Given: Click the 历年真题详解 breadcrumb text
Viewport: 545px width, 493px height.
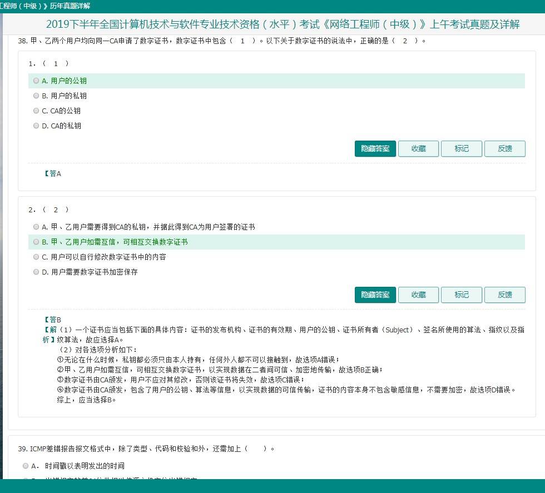Looking at the screenshot, I should coord(69,6).
